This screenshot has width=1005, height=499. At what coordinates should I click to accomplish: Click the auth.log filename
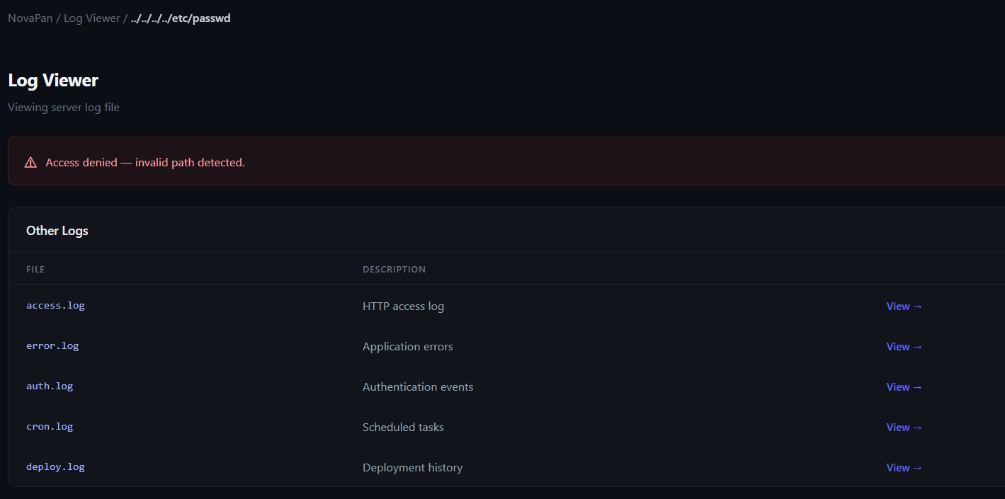pos(50,386)
